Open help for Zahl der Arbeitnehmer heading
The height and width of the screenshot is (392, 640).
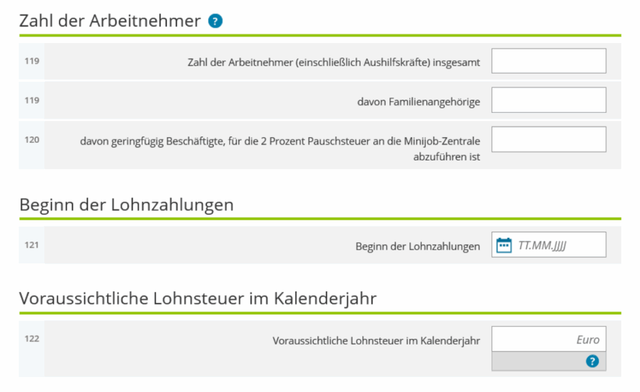216,21
